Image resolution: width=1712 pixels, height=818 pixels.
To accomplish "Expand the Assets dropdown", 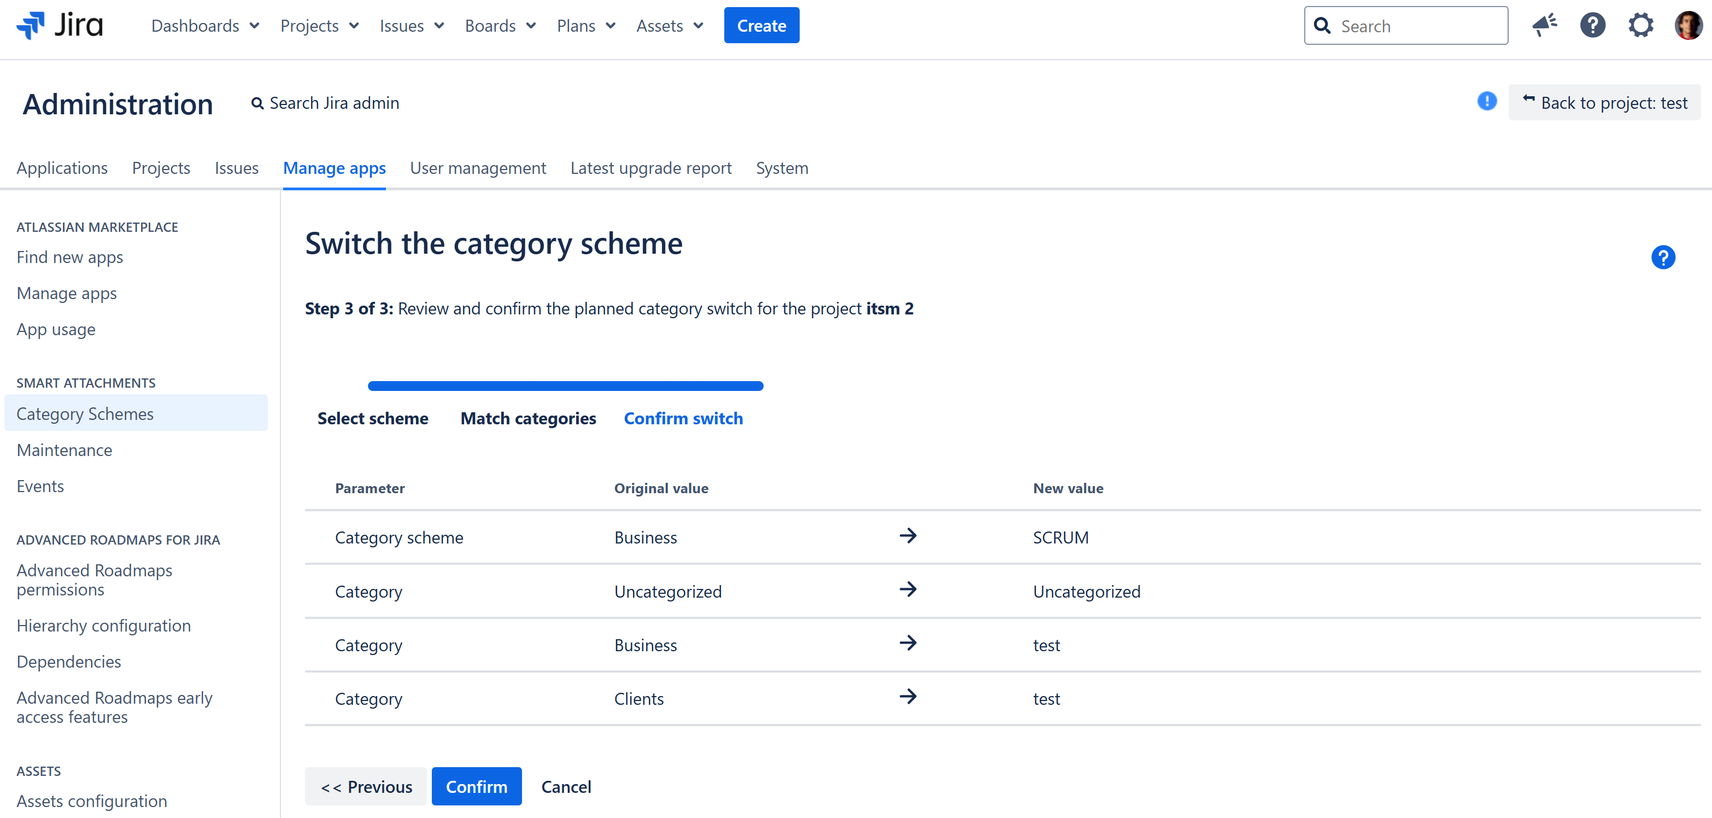I will pos(670,26).
